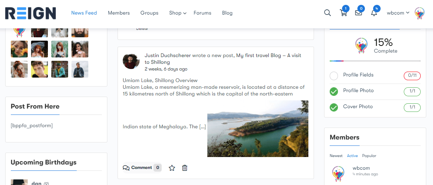This screenshot has width=433, height=185.
Task: Click the 1/1 badge beside Profile Photo
Action: pos(412,92)
